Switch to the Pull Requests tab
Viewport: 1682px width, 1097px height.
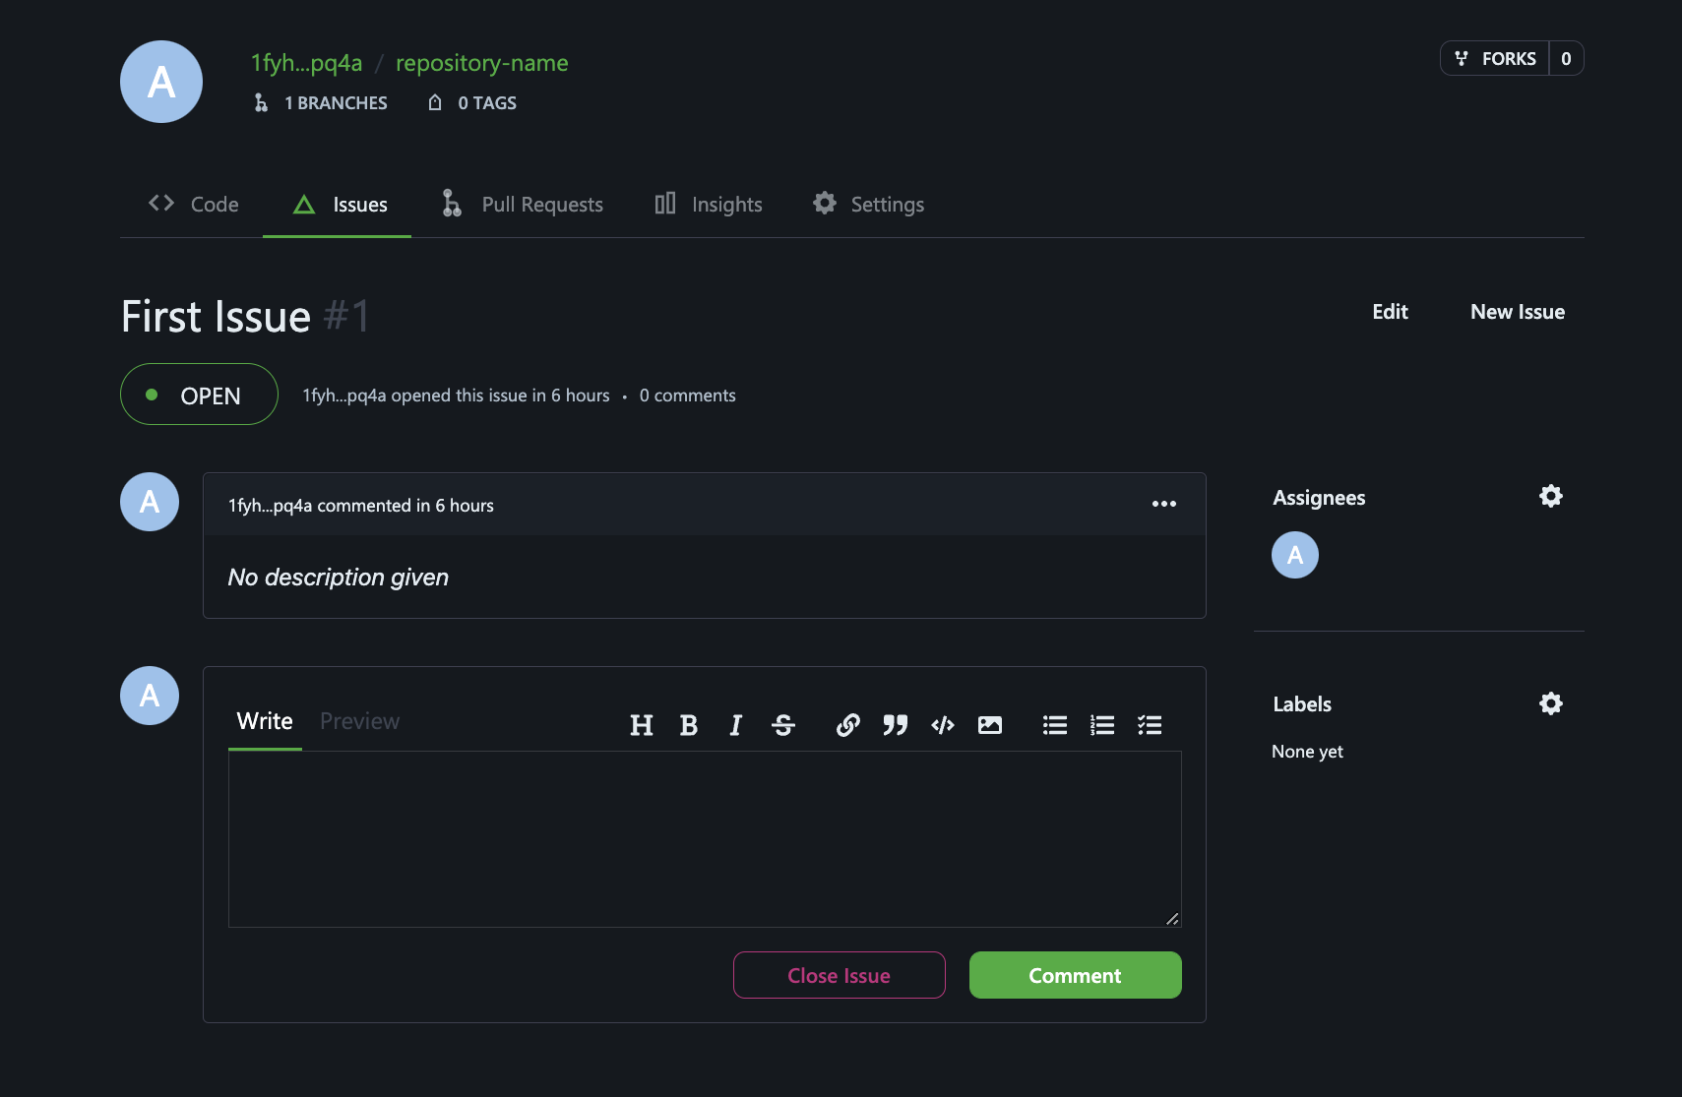click(x=523, y=205)
